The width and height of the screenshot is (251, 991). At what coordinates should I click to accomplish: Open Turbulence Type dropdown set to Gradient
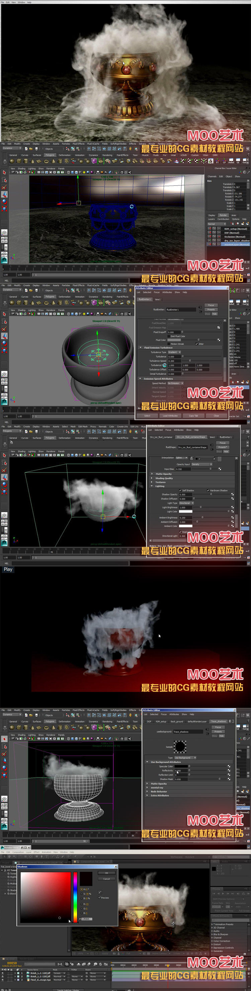(x=174, y=352)
